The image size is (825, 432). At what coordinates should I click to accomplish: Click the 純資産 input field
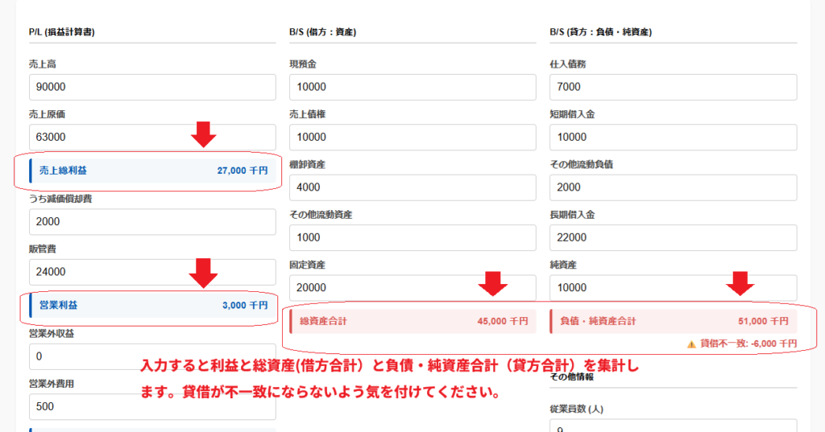click(x=673, y=287)
